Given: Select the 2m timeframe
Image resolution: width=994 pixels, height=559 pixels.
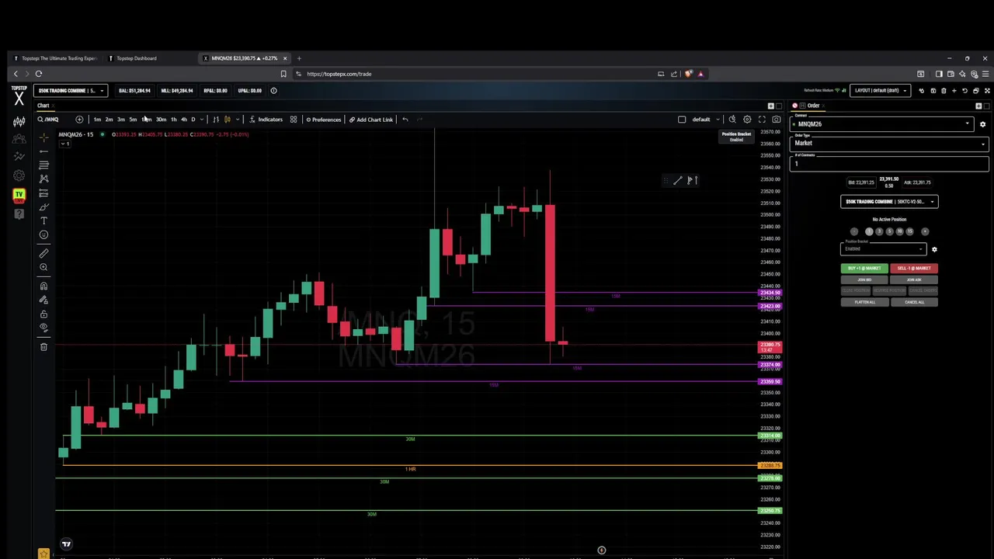Looking at the screenshot, I should (x=109, y=120).
